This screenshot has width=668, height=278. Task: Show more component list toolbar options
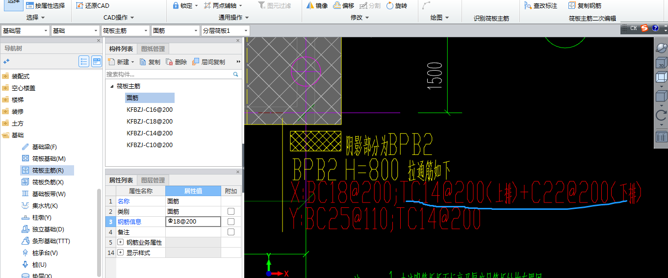238,62
